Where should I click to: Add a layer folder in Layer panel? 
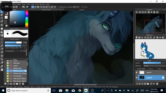(148, 84)
